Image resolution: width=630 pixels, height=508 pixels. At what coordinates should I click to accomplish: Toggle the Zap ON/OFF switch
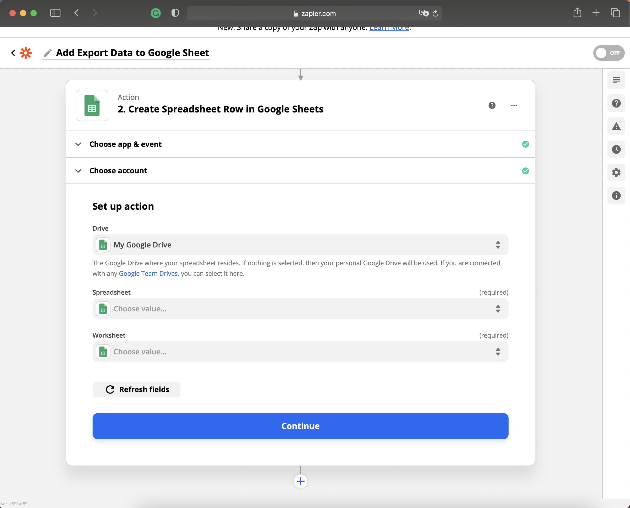(x=608, y=53)
